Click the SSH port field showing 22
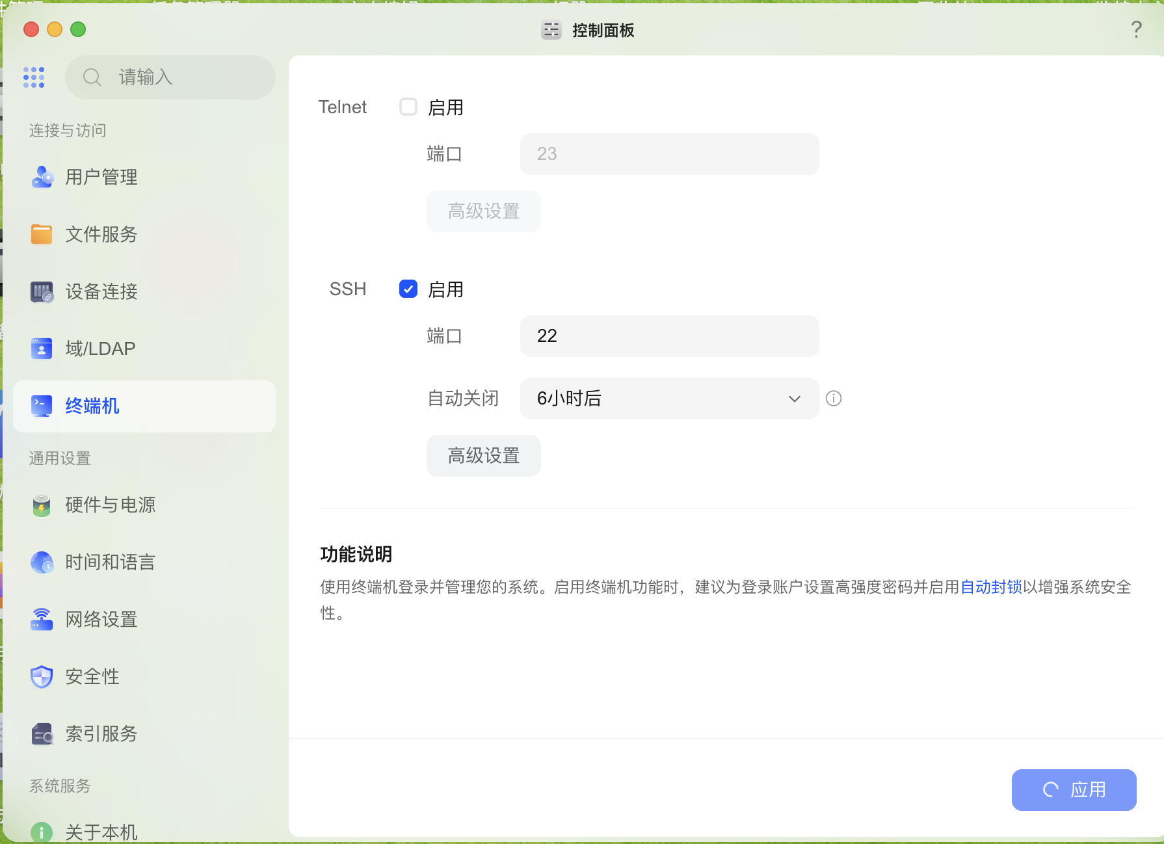Image resolution: width=1164 pixels, height=844 pixels. point(669,336)
